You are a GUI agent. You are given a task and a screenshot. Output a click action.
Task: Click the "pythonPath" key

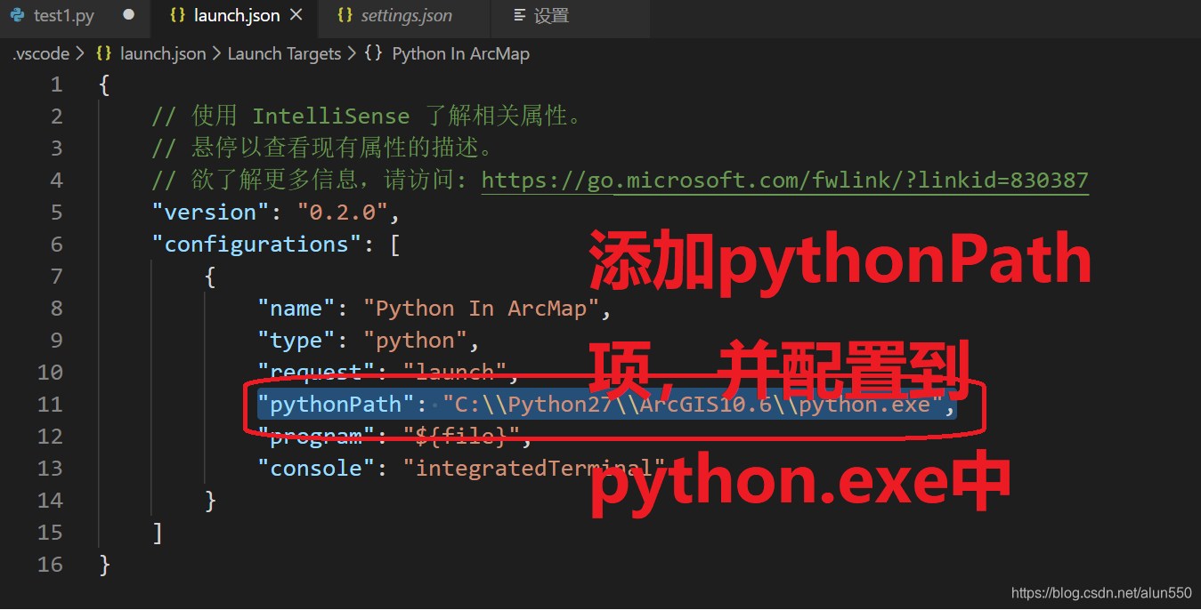(x=336, y=405)
